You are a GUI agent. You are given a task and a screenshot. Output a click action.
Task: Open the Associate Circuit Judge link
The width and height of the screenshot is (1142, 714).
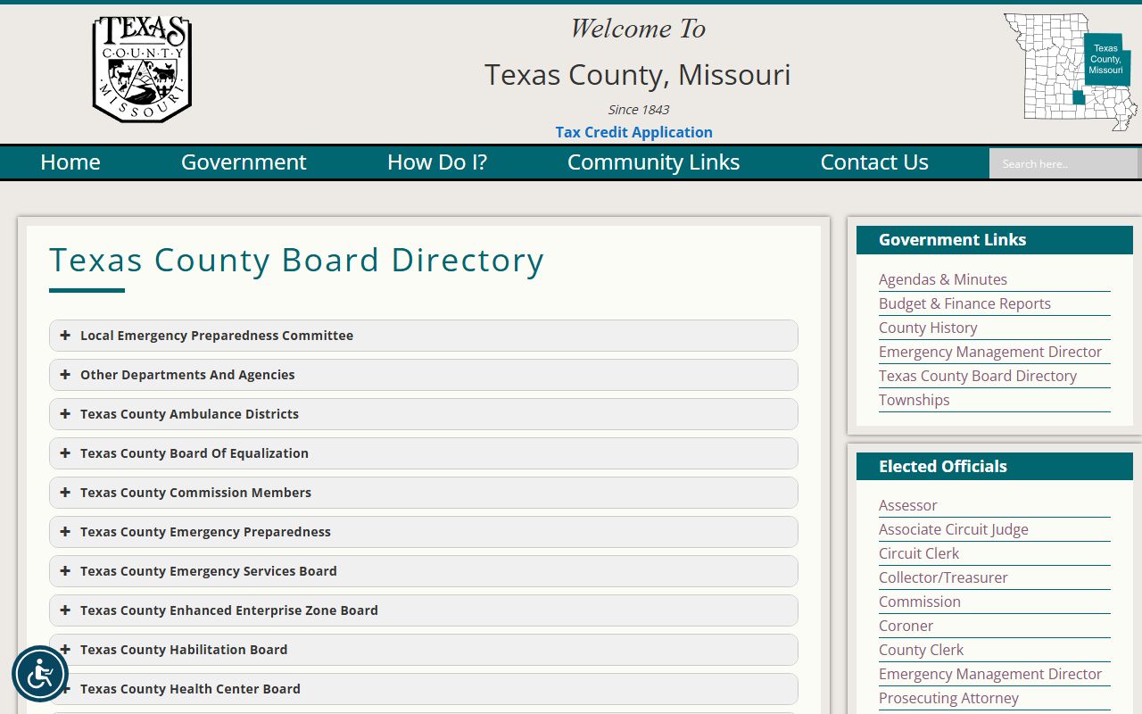[954, 529]
